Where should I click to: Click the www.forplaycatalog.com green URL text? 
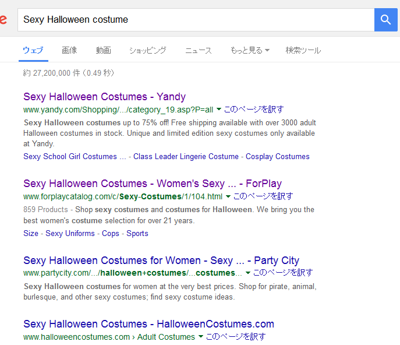[123, 196]
